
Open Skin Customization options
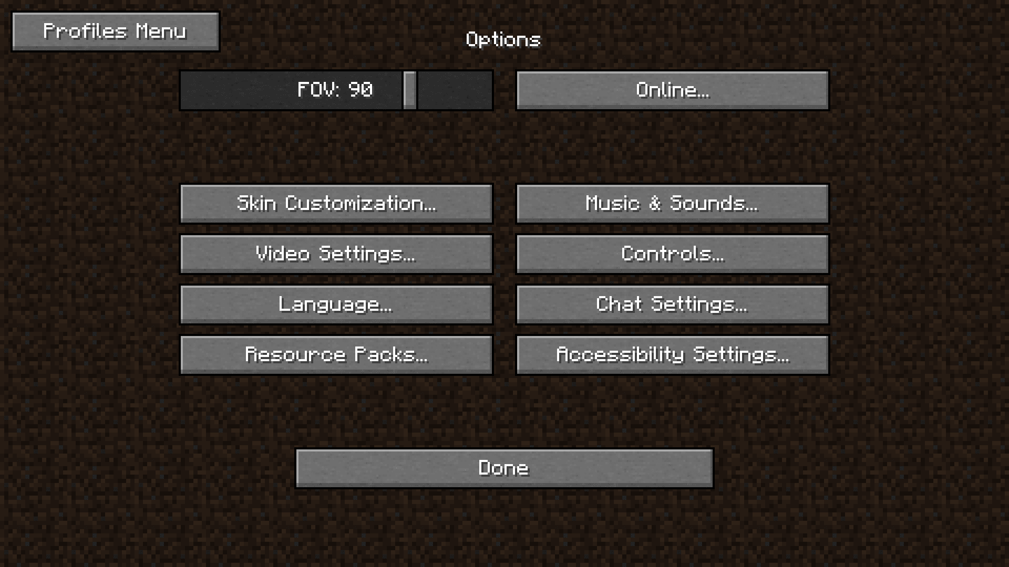(x=336, y=203)
